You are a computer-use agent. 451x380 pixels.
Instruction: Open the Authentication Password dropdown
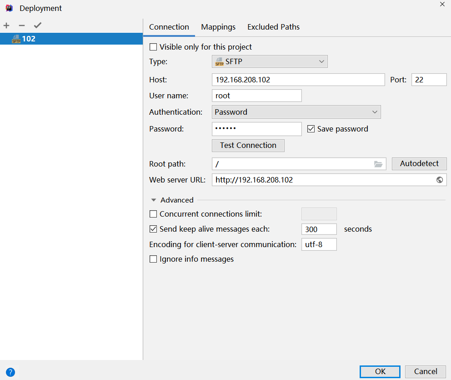[296, 112]
